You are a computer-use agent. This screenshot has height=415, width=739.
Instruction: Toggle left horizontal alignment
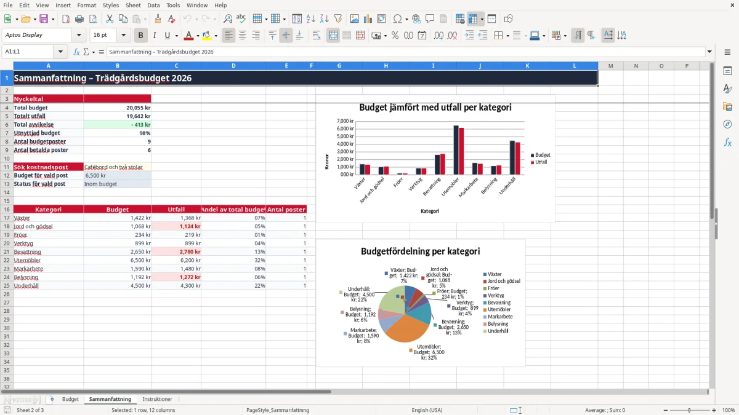[x=229, y=36]
